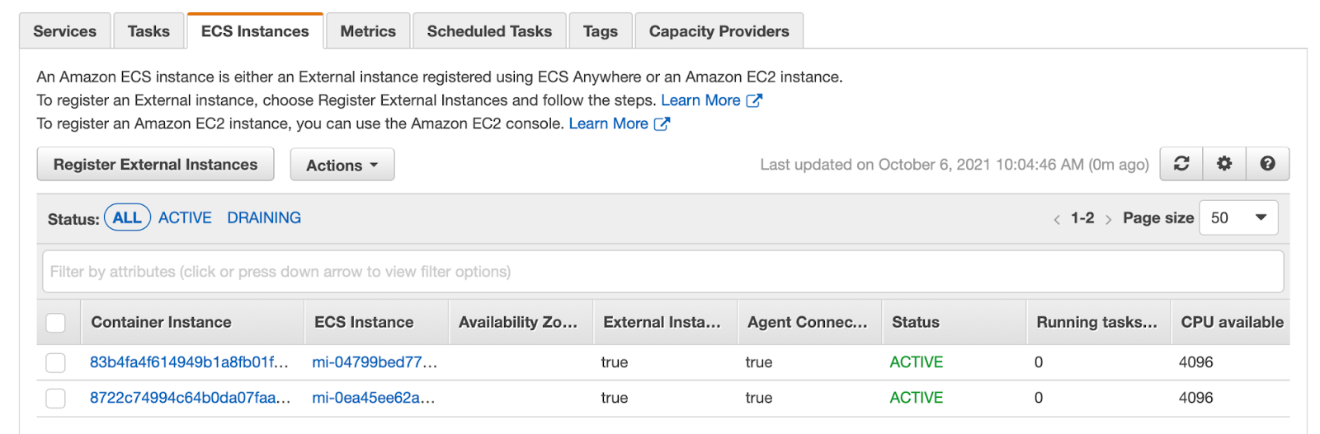
Task: Open table settings via gear icon
Action: pyautogui.click(x=1224, y=164)
